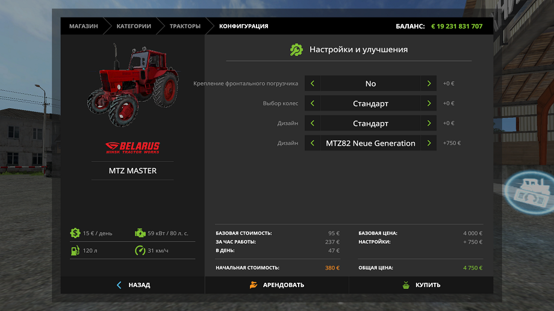
Task: Click the daily upkeep cost money icon
Action: pos(75,233)
